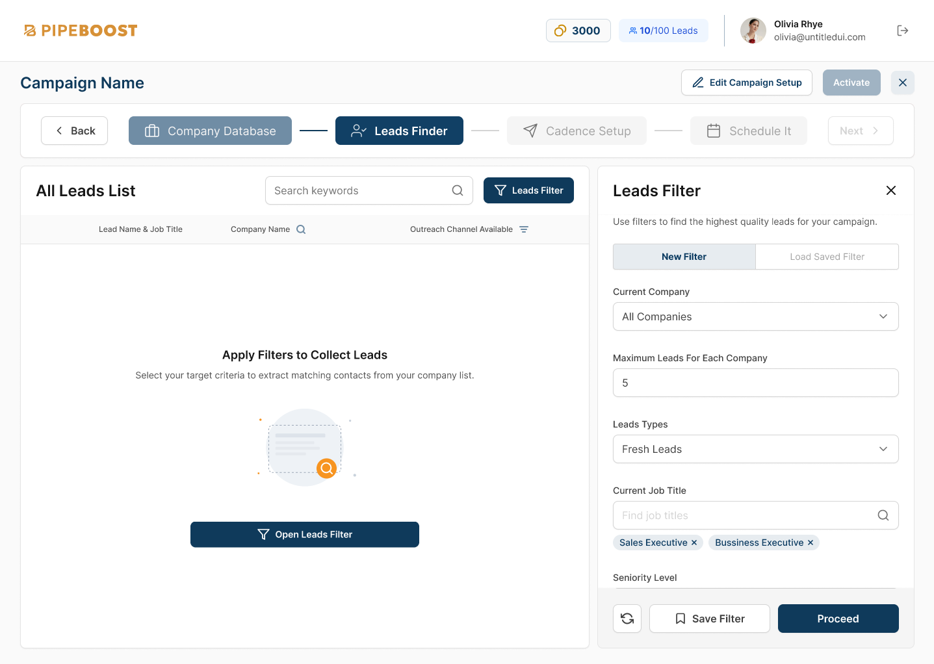Click the logout icon
This screenshot has height=664, width=934.
pos(903,31)
